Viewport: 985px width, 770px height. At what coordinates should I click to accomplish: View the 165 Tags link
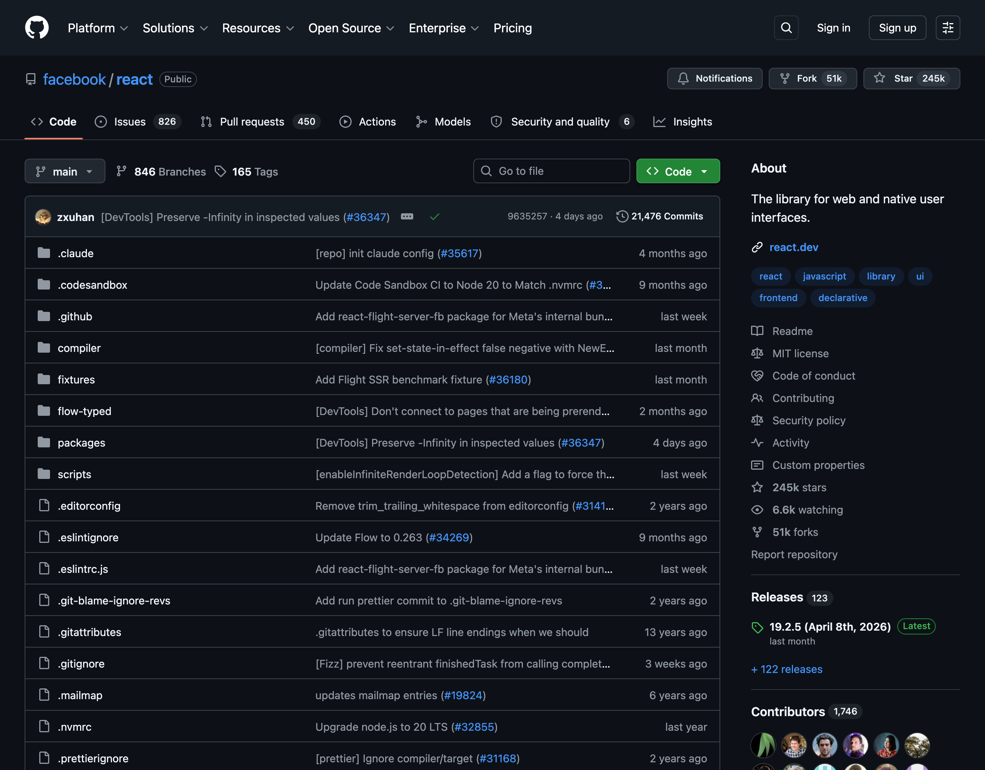[x=246, y=171]
